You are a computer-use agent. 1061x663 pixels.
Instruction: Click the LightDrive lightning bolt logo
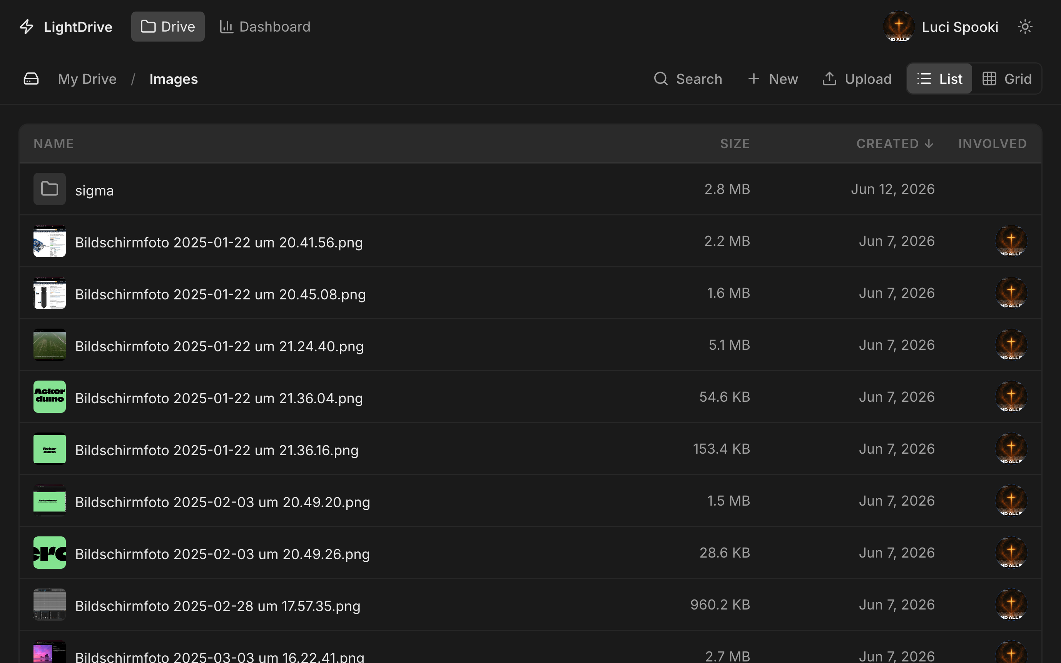[27, 27]
